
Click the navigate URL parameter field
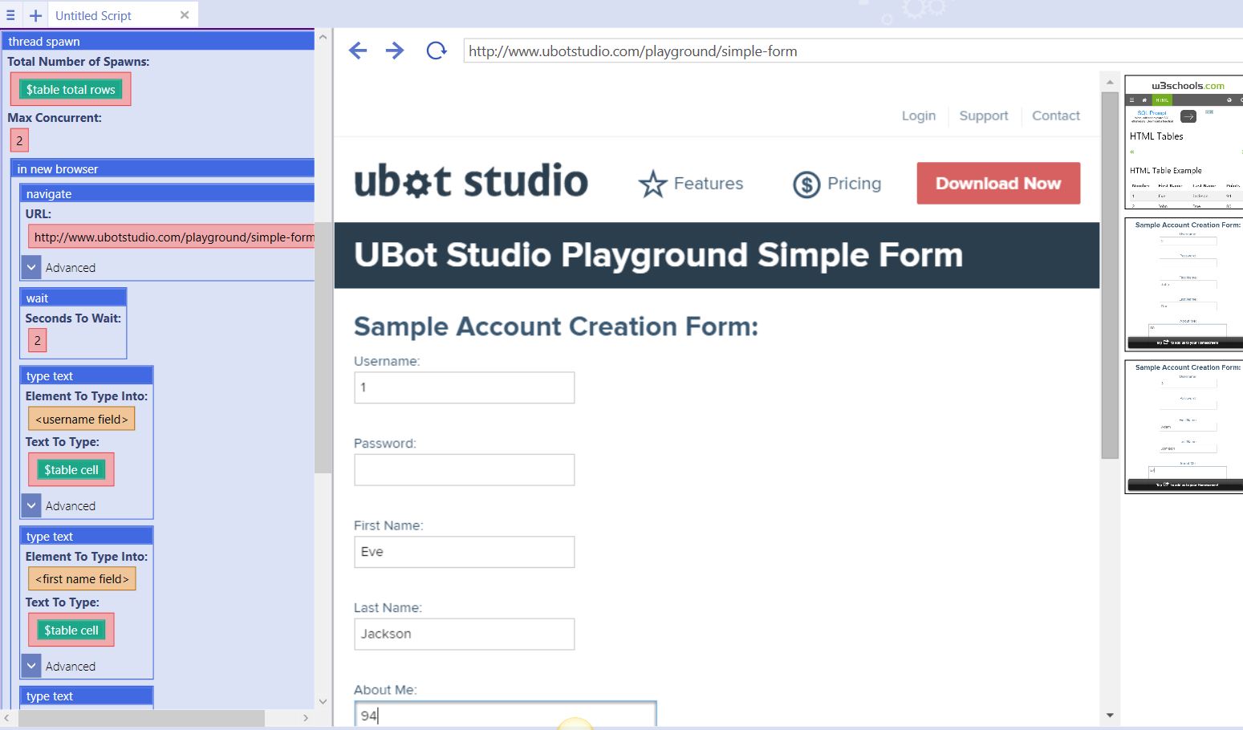(172, 237)
